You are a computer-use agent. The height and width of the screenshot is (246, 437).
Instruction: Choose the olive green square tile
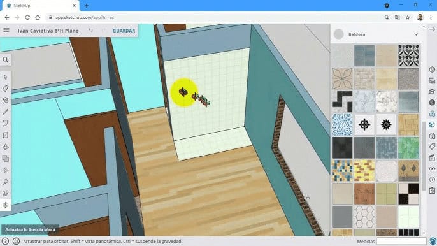pyautogui.click(x=386, y=194)
